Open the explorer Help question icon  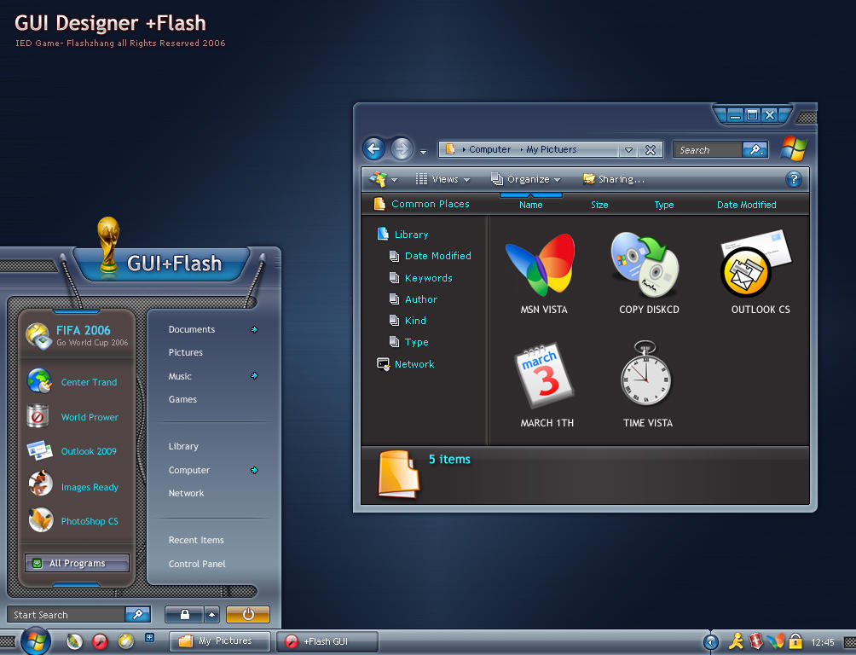[x=793, y=178]
